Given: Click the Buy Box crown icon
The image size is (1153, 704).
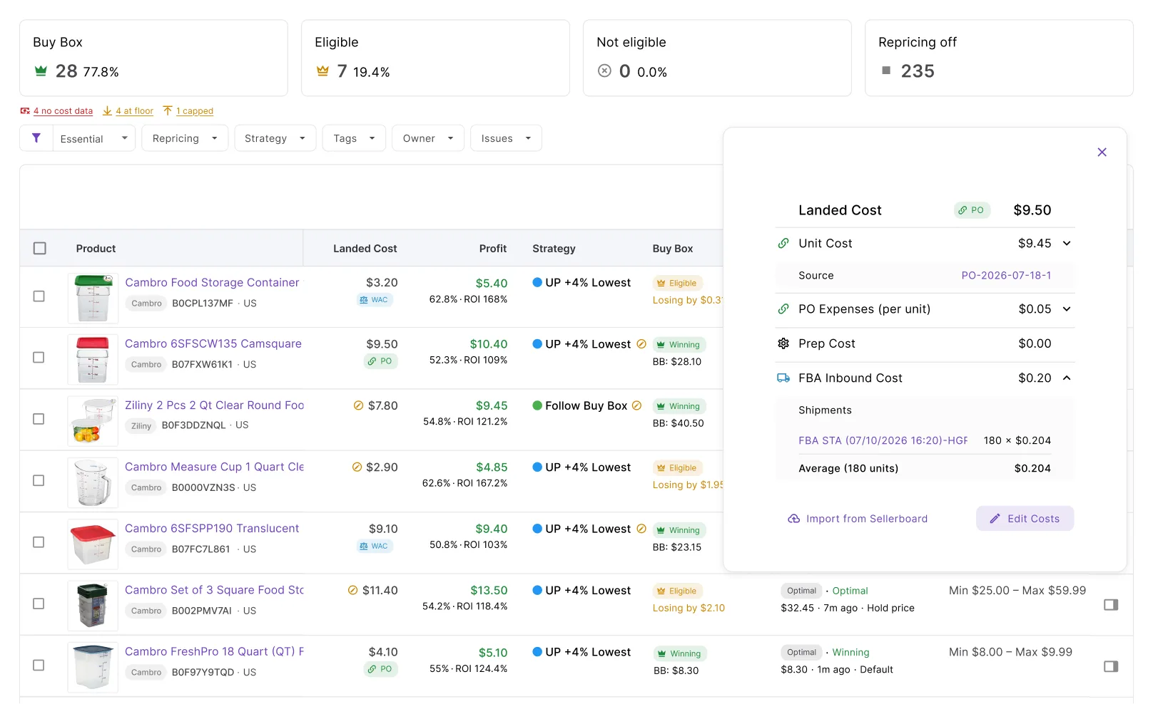Looking at the screenshot, I should (41, 71).
